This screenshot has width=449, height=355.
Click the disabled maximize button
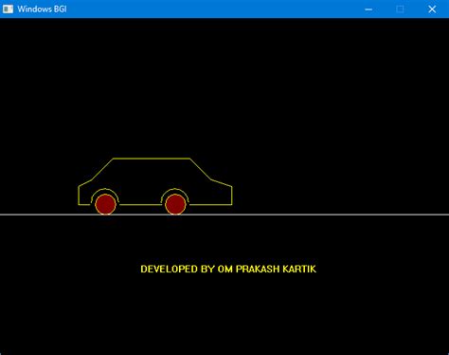pyautogui.click(x=400, y=9)
